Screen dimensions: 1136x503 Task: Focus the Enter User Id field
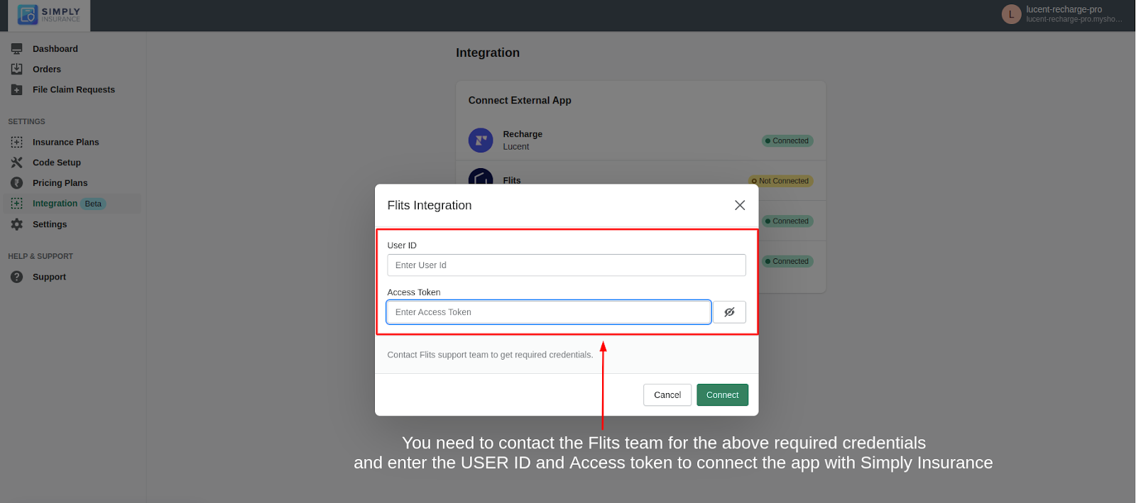(567, 265)
